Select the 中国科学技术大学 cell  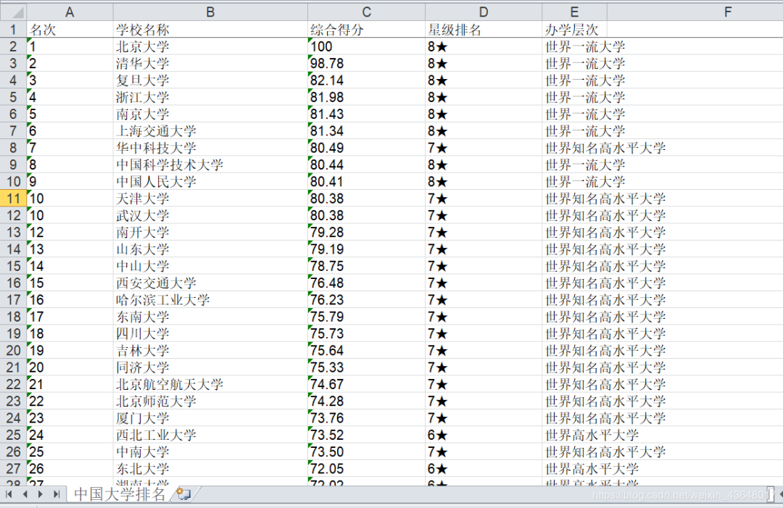click(x=210, y=165)
